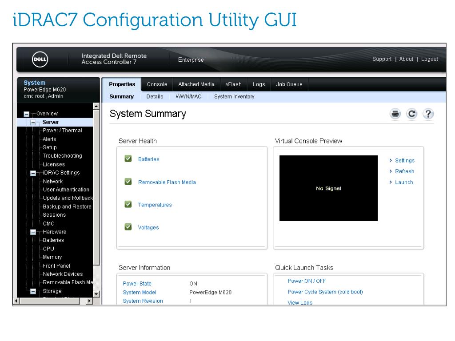Select User Authentication in tree

pyautogui.click(x=66, y=190)
